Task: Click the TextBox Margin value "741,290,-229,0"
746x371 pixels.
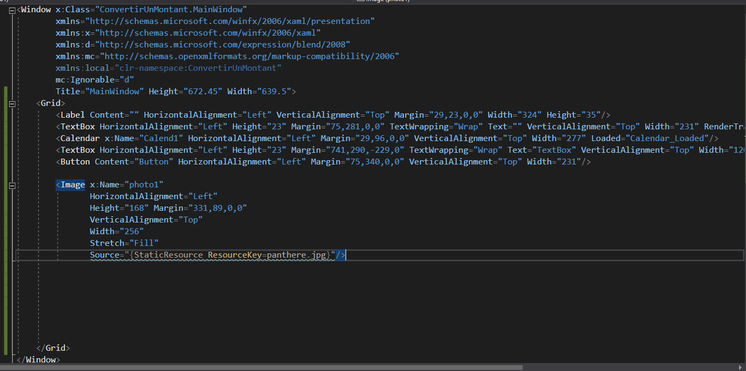Action: click(363, 150)
